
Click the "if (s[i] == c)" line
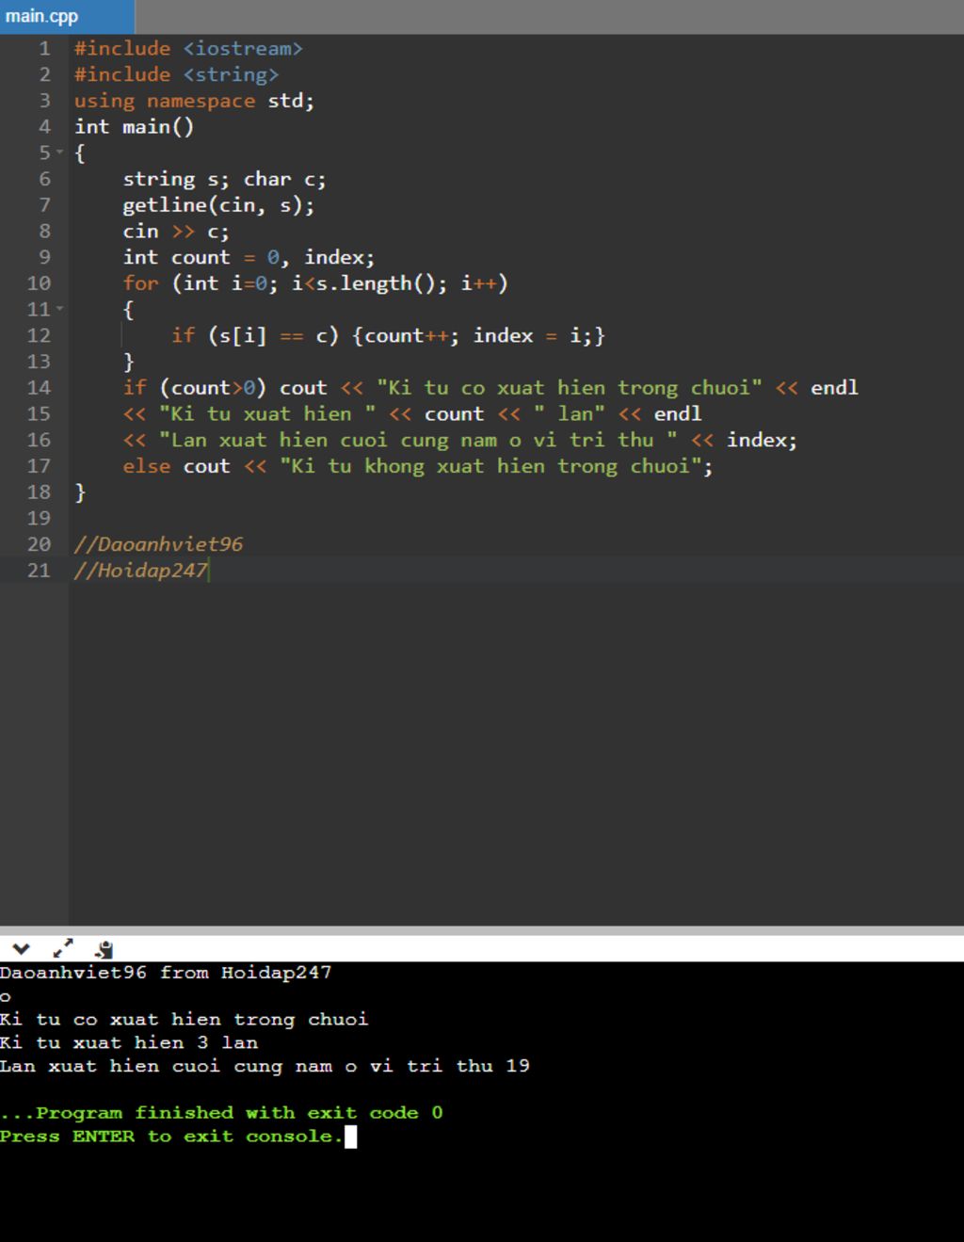pyautogui.click(x=388, y=335)
